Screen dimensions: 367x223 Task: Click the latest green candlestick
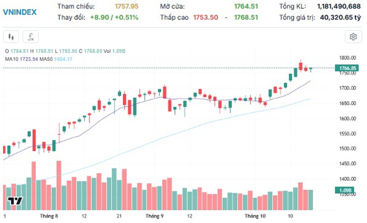311,69
